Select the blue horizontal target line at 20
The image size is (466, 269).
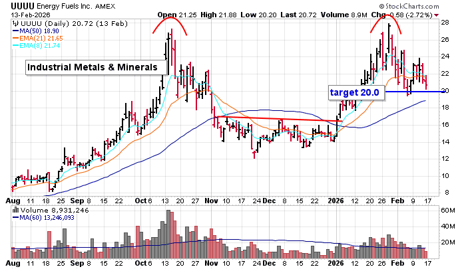point(426,91)
